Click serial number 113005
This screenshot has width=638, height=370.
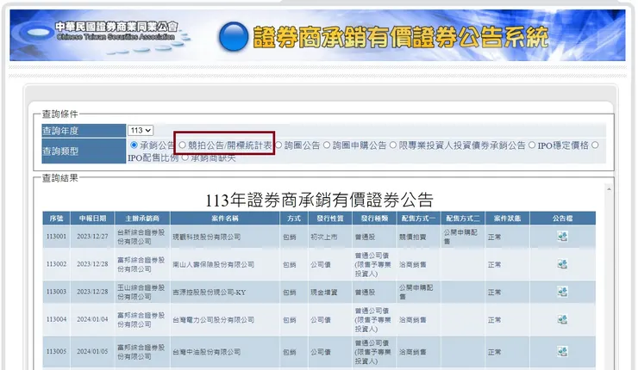57,351
